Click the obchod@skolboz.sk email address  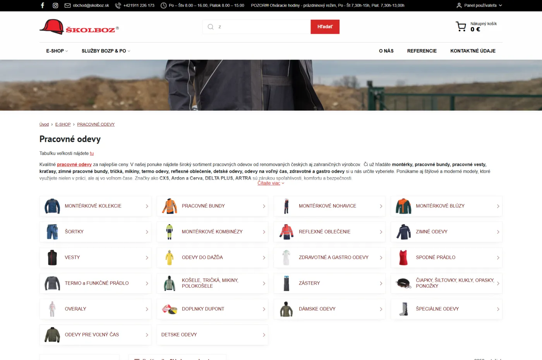point(91,5)
